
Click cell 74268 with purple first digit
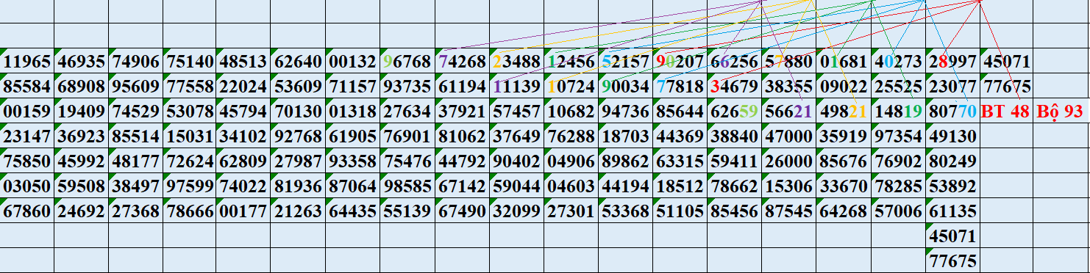click(462, 62)
